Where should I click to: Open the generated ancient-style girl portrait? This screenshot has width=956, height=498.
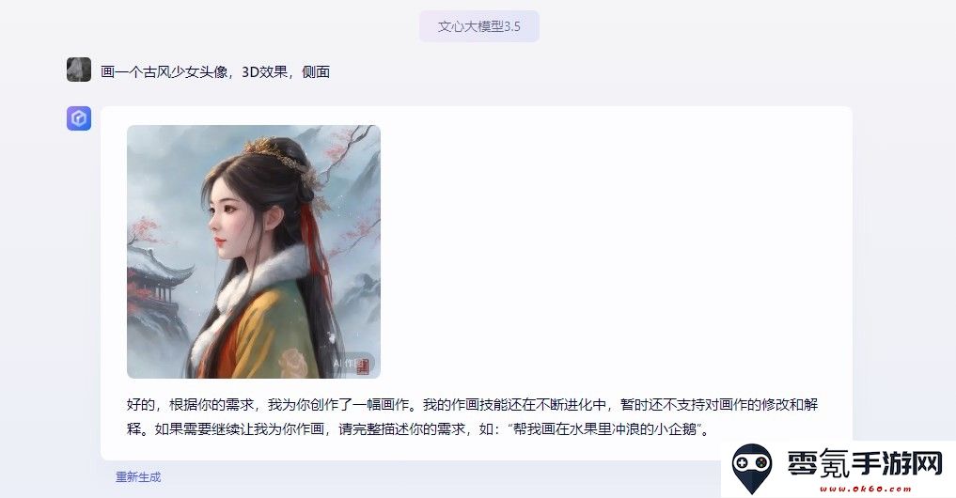(254, 252)
